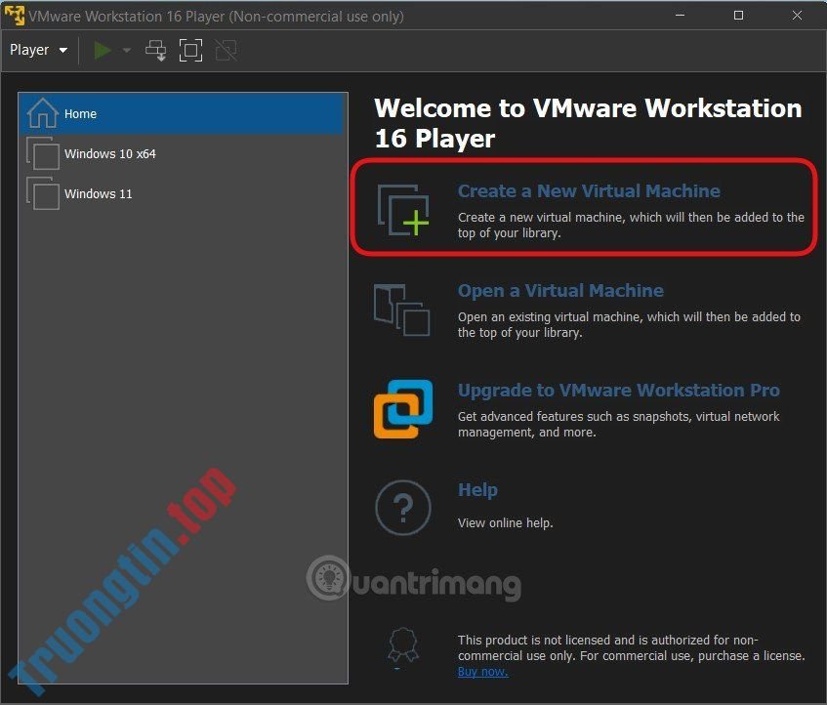Click the Open a Virtual Machine stacked icon
The image size is (827, 705).
[x=402, y=311]
